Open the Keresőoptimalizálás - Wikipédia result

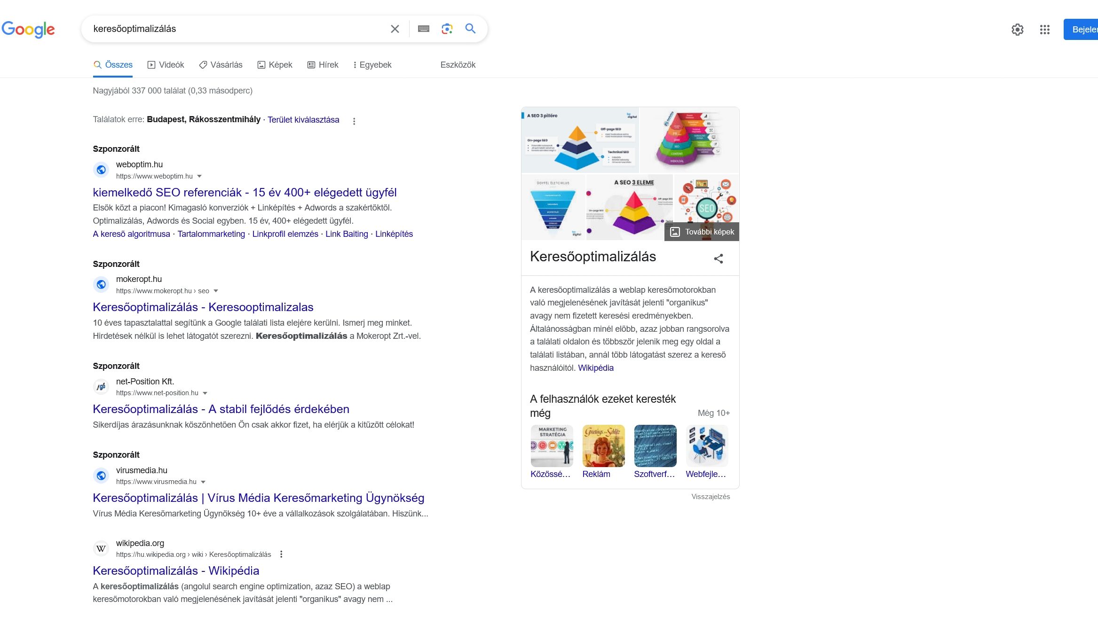(176, 571)
